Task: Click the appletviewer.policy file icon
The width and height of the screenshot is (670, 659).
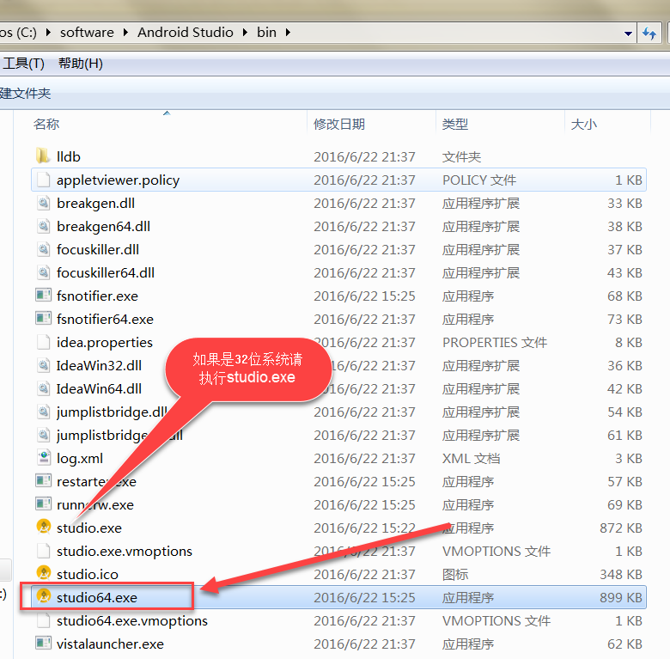Action: point(43,180)
